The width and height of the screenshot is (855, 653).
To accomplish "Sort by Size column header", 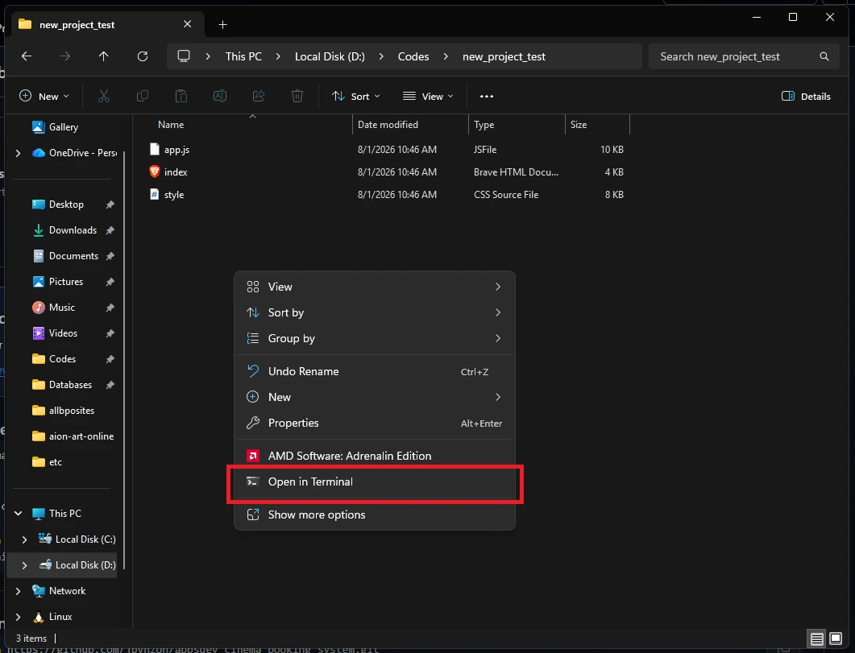I will tap(598, 125).
